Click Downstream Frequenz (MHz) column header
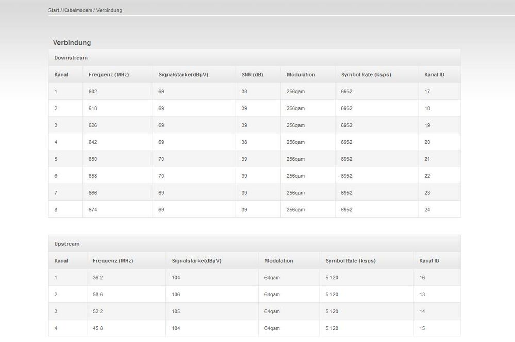515x342 pixels. click(x=109, y=75)
